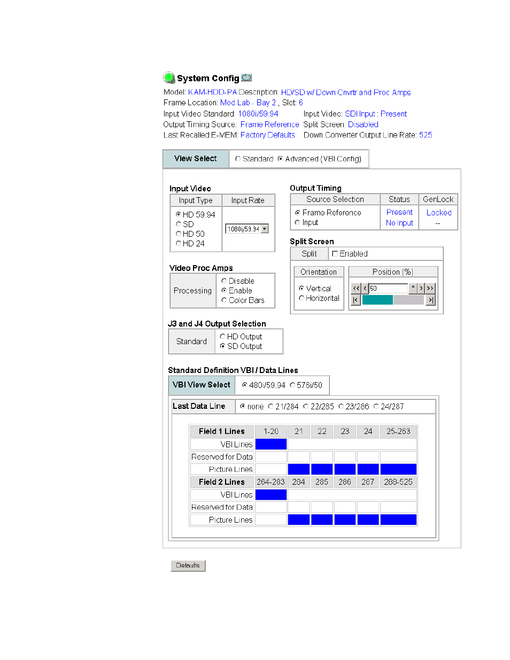Click Field 1 Reserved for Data line 21 cell
This screenshot has width=510, height=660.
click(299, 457)
